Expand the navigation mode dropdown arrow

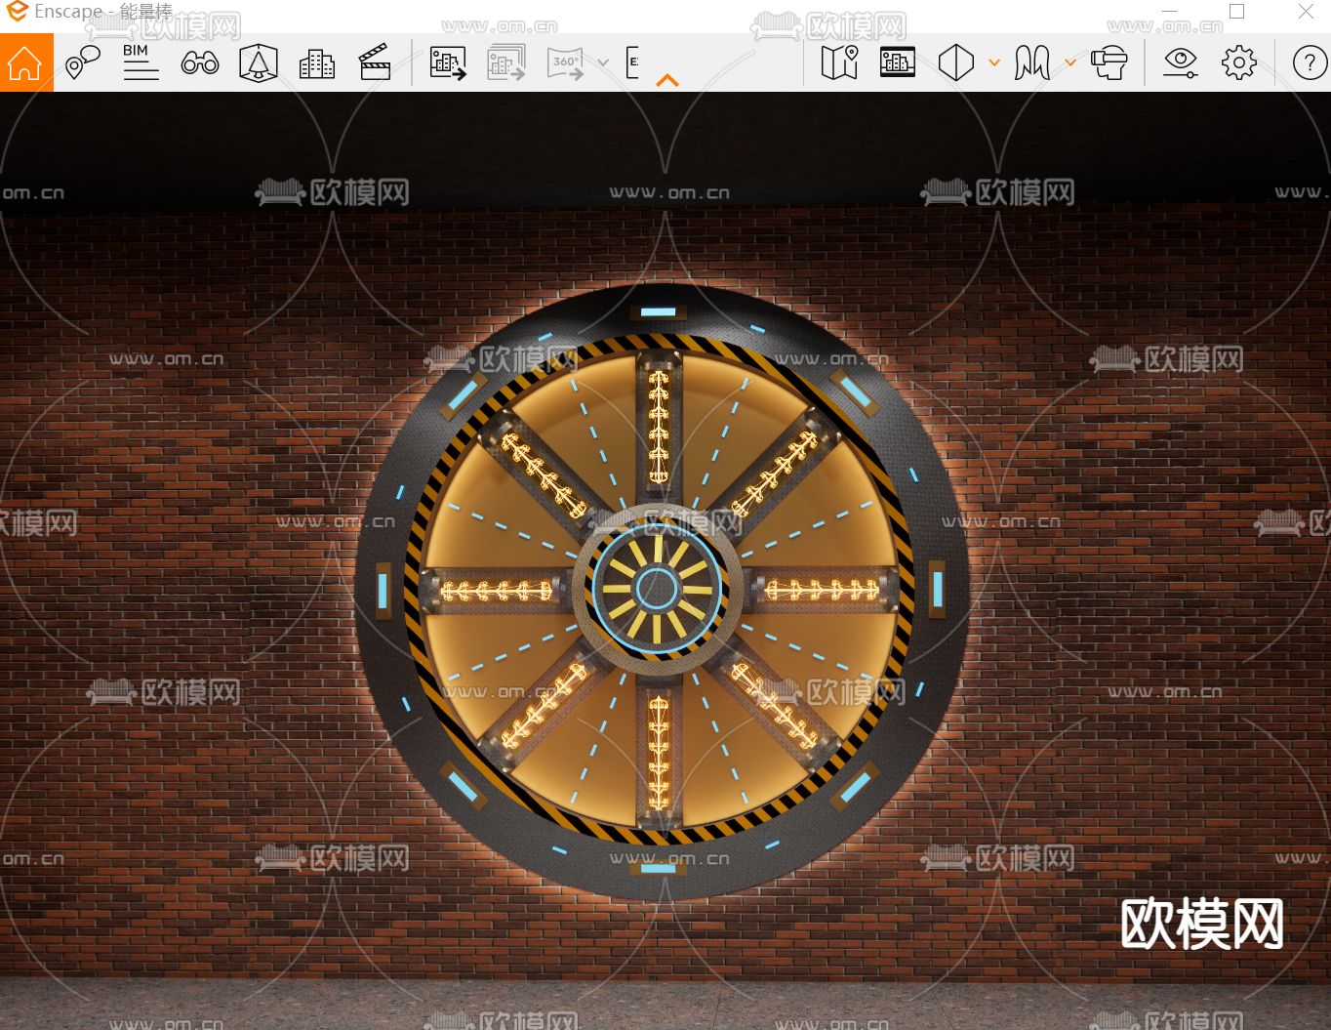(1070, 63)
